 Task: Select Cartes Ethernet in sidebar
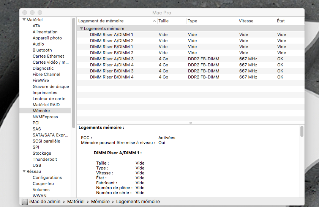(48, 56)
